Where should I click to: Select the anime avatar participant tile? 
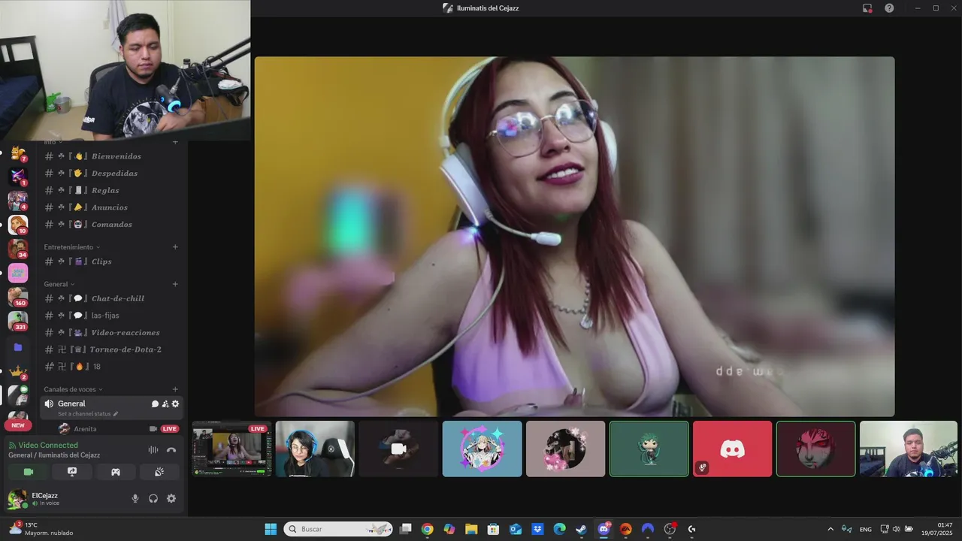(x=482, y=449)
